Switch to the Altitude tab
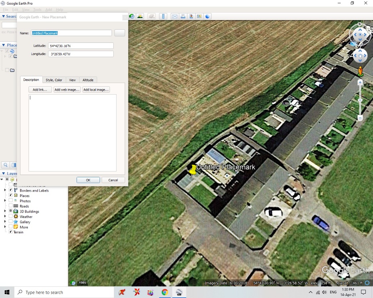This screenshot has height=298, width=373. click(88, 80)
